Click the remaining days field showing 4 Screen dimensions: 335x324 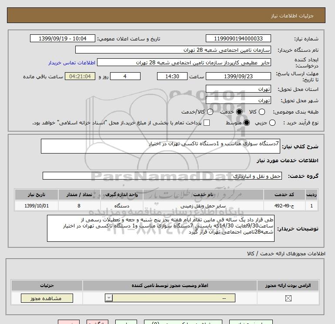(125, 76)
